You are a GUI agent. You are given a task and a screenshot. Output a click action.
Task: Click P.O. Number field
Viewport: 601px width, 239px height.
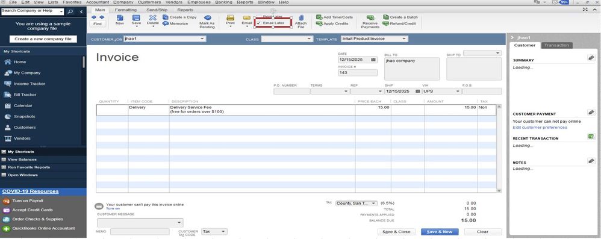pyautogui.click(x=291, y=92)
